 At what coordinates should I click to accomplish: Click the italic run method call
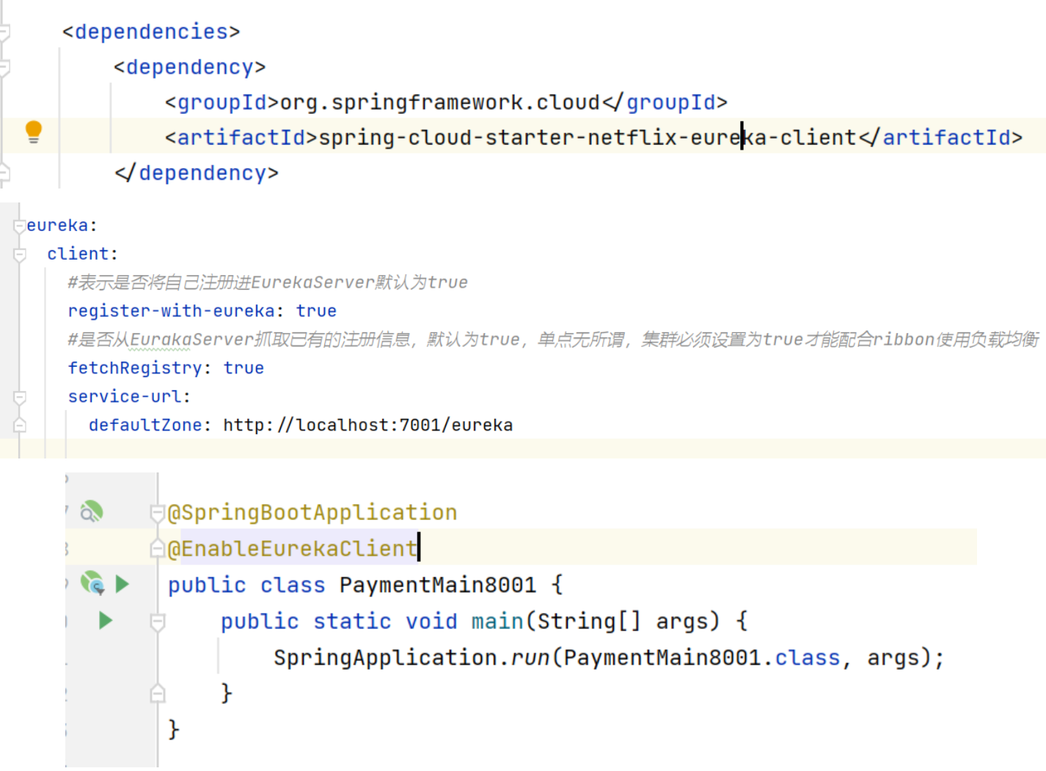point(530,657)
